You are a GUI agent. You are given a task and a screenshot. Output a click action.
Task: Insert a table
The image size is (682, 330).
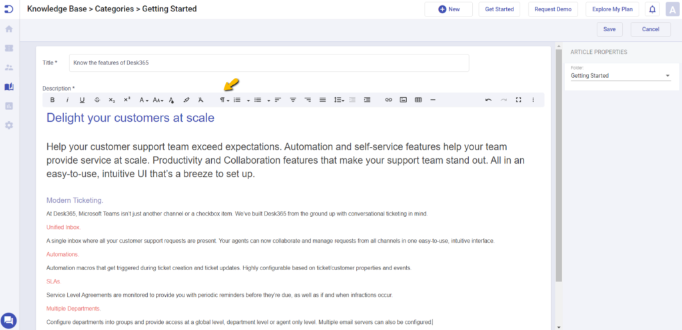418,100
